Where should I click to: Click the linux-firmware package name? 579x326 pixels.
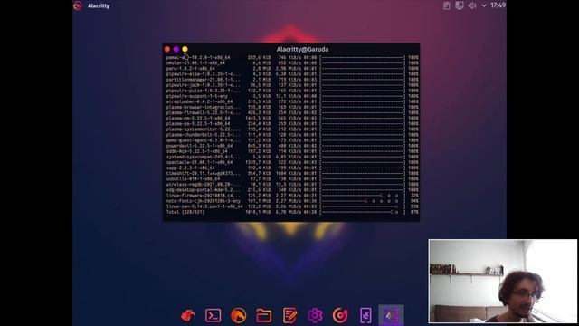point(203,196)
